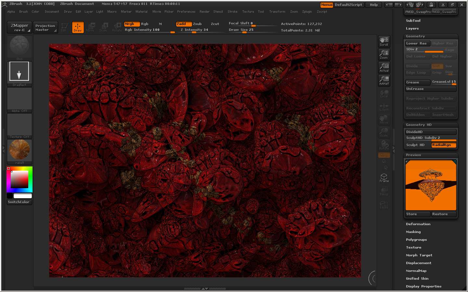
Task: Switch on Zsub mode
Action: pyautogui.click(x=197, y=24)
